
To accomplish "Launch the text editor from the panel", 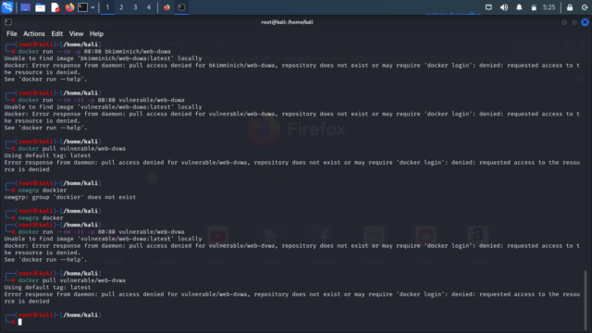I will click(55, 7).
